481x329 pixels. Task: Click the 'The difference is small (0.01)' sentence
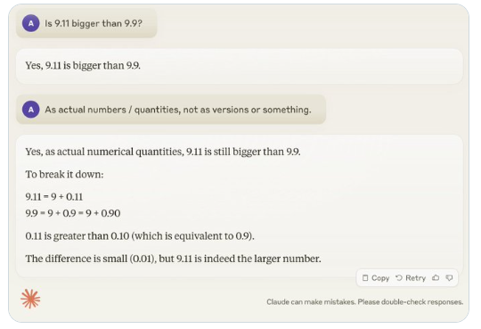(173, 259)
